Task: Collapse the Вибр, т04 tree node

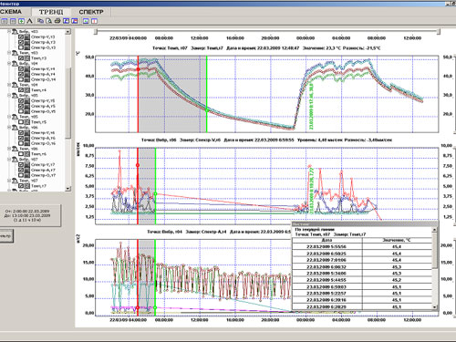Action: pyautogui.click(x=9, y=64)
